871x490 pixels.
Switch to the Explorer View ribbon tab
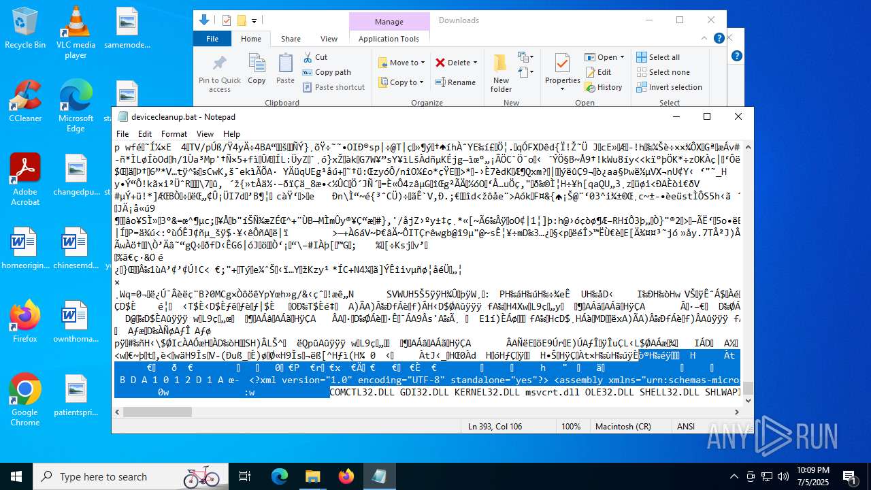click(329, 39)
